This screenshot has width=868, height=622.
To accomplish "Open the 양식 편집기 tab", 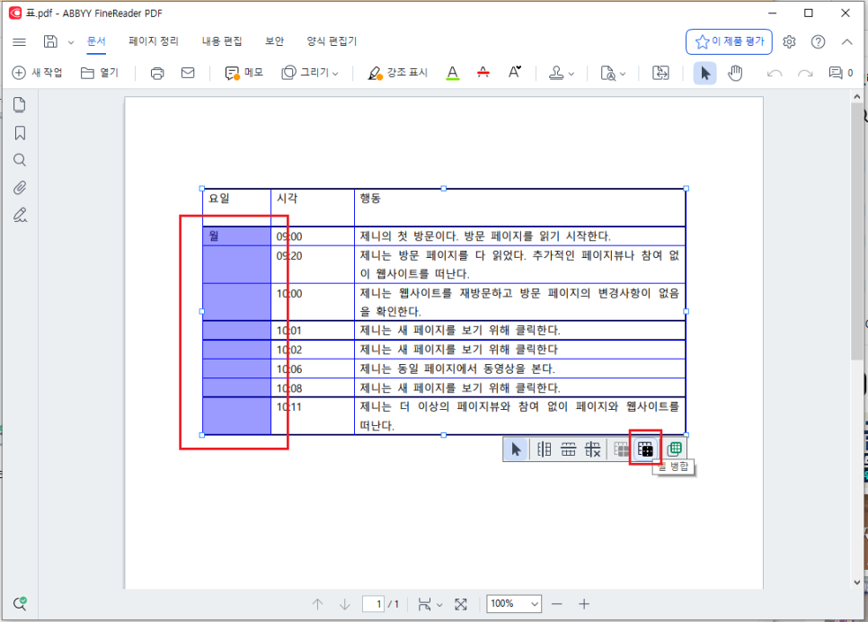I will [x=332, y=41].
